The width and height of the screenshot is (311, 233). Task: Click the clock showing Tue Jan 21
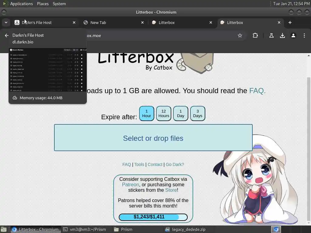pyautogui.click(x=291, y=4)
